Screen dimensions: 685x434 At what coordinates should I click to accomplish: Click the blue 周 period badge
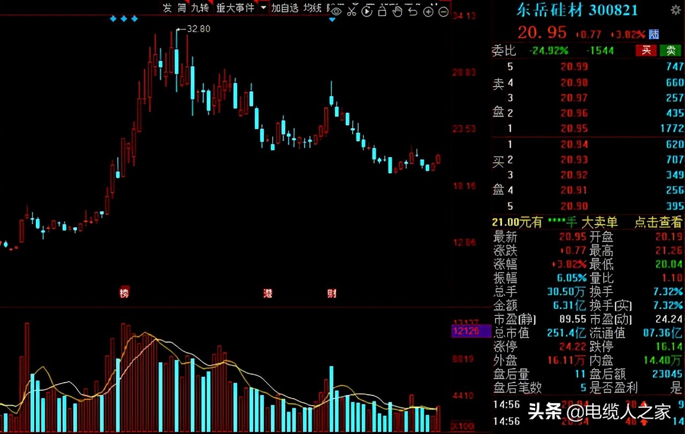(x=654, y=34)
